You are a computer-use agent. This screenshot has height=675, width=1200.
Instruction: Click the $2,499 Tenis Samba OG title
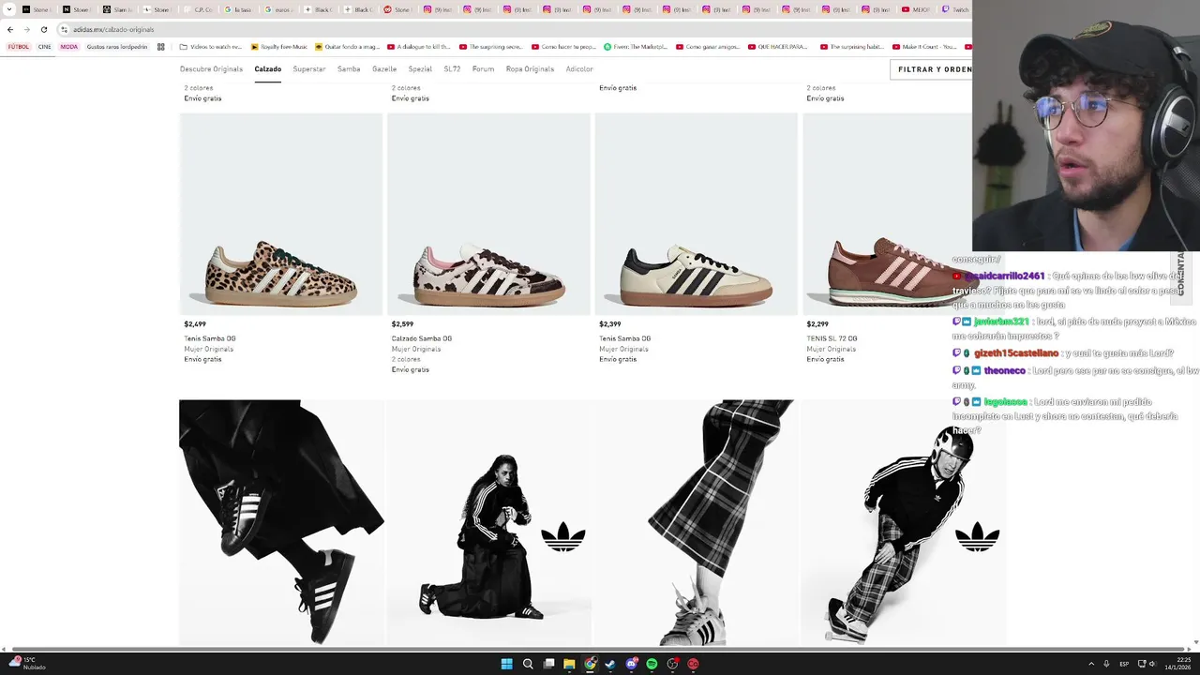tap(210, 338)
